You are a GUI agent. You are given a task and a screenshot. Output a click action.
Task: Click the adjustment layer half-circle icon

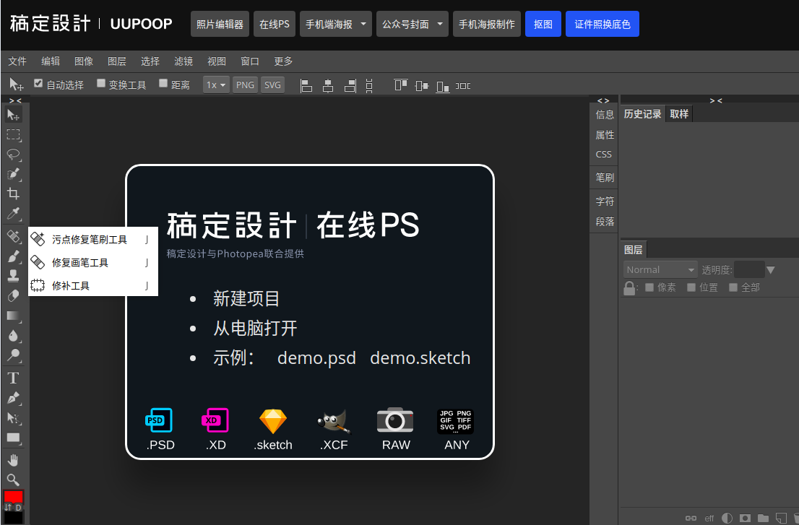tap(727, 518)
